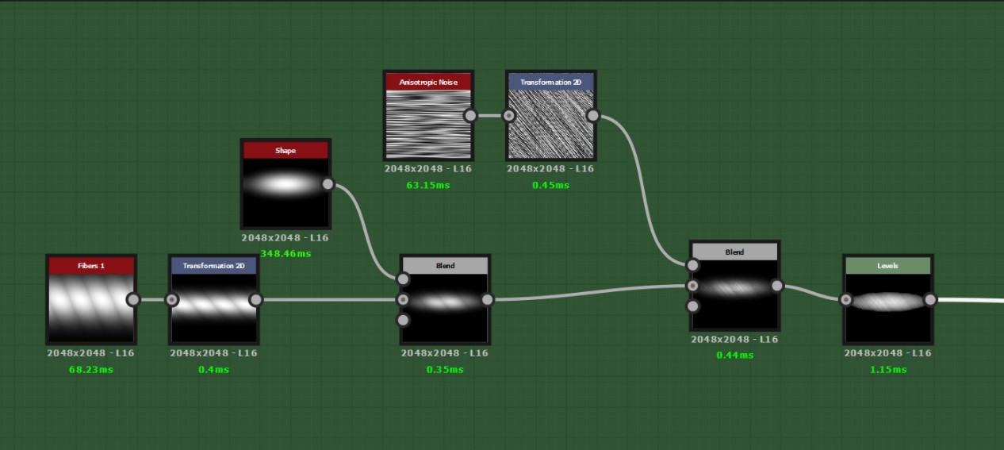Click the 68.23ms timing under Fibers 1

91,370
